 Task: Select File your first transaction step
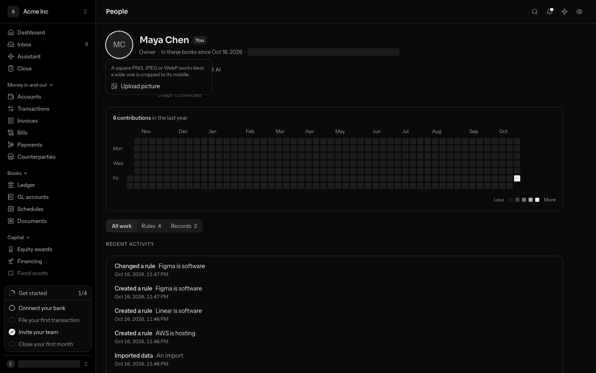tap(48, 320)
